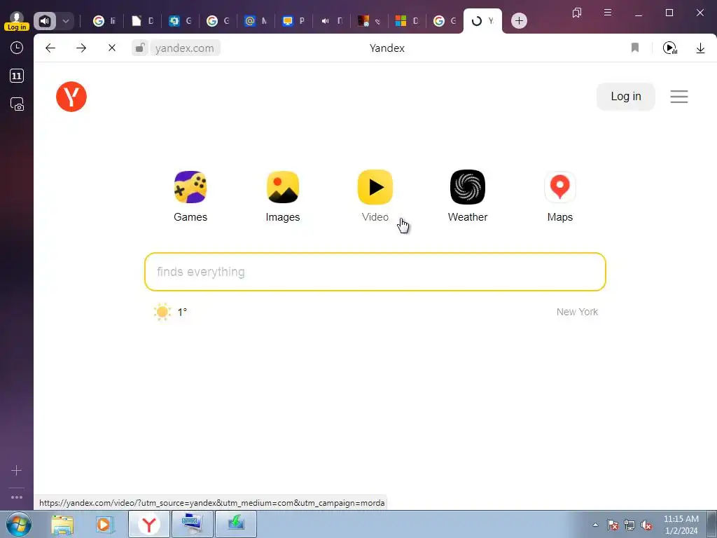Stop loading the page
717x538 pixels.
pos(111,48)
